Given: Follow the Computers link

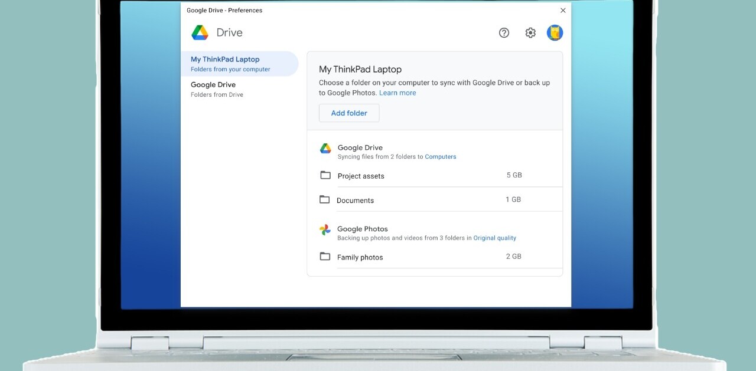Looking at the screenshot, I should pyautogui.click(x=441, y=157).
